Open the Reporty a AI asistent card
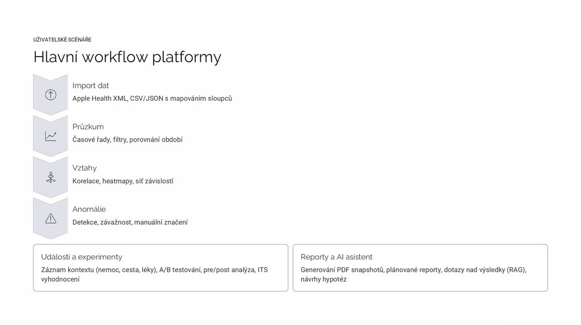Screen dimensions: 581x325 [x=420, y=268]
